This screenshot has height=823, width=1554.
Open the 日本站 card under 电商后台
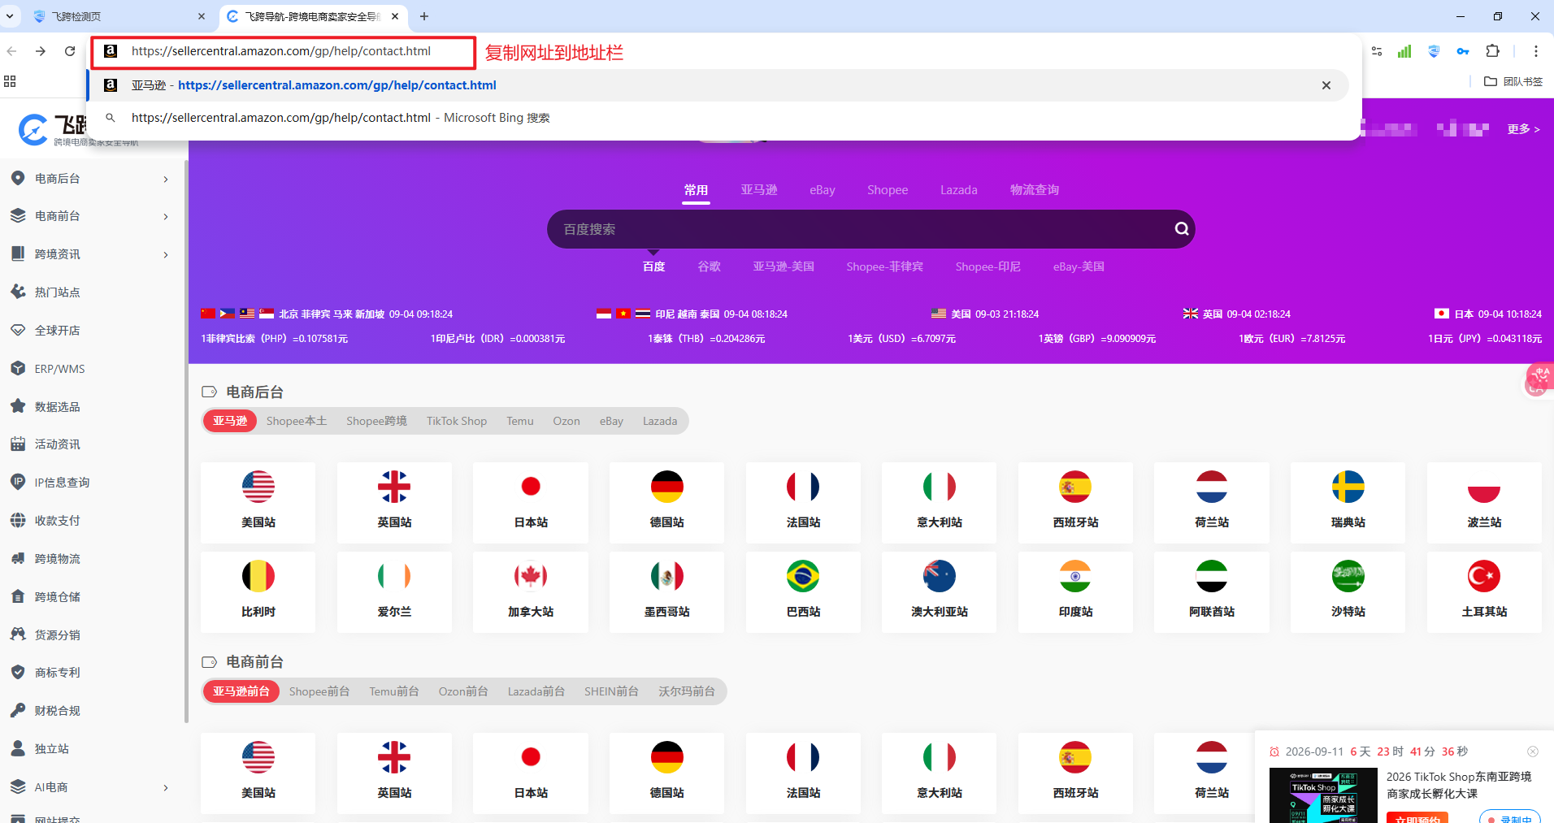pyautogui.click(x=531, y=503)
